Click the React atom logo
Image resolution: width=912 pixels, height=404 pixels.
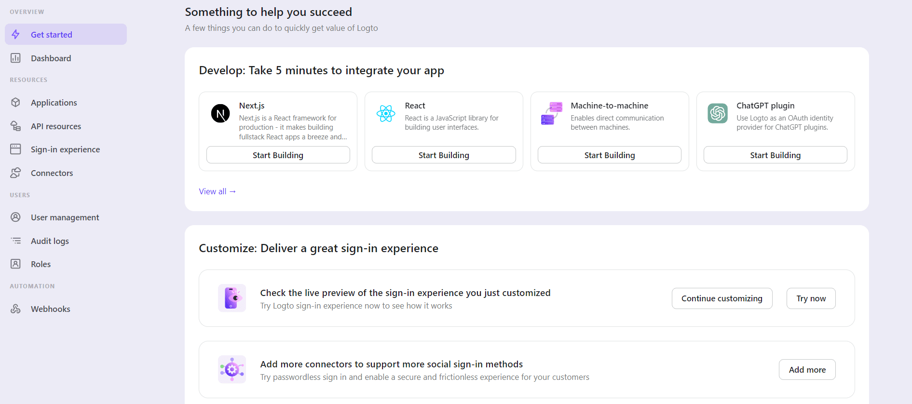pos(386,114)
